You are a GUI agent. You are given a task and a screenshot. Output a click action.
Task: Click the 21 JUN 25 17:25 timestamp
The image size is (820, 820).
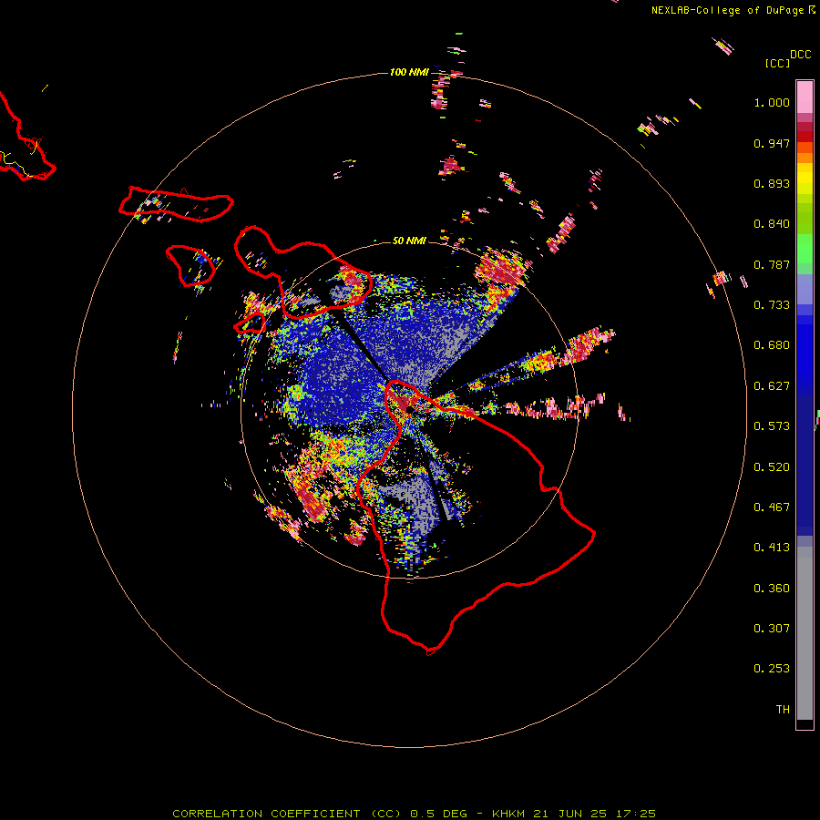595,814
